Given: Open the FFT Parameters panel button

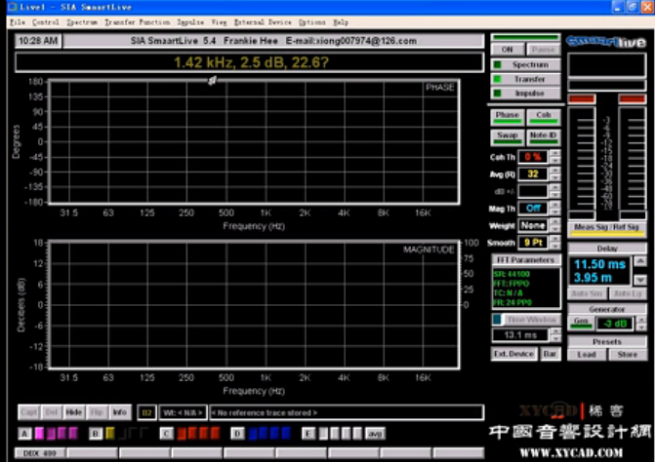Looking at the screenshot, I should click(526, 260).
